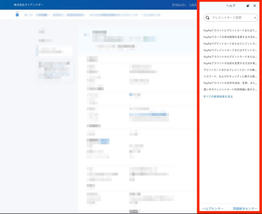The width and height of the screenshot is (262, 214).
Task: Open result デビットカードまたはクレジットカードの確...
Action: 230,70
